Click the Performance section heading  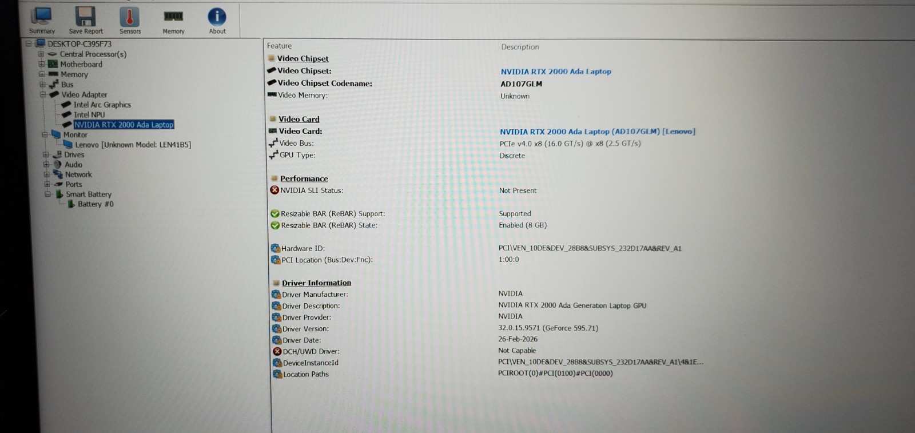tap(304, 178)
